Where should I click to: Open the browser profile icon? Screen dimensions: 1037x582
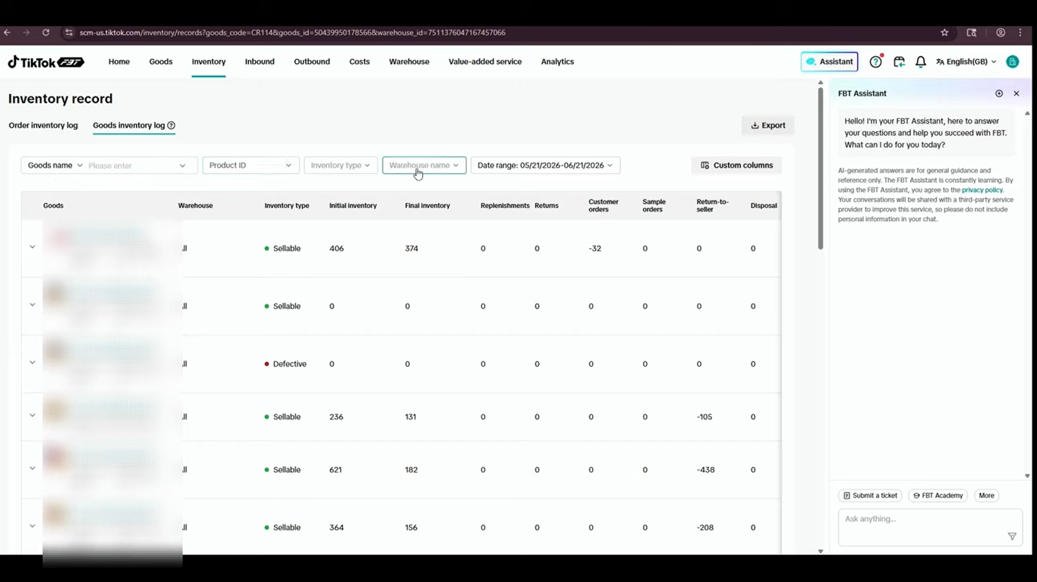pos(1001,33)
